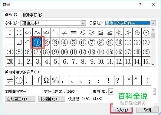Select the question mark recently used symbol

(x=119, y=80)
